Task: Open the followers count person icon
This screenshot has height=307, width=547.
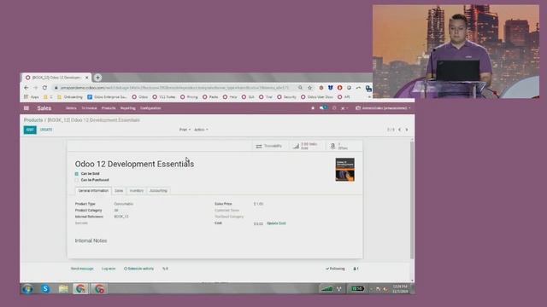Action: tap(356, 269)
